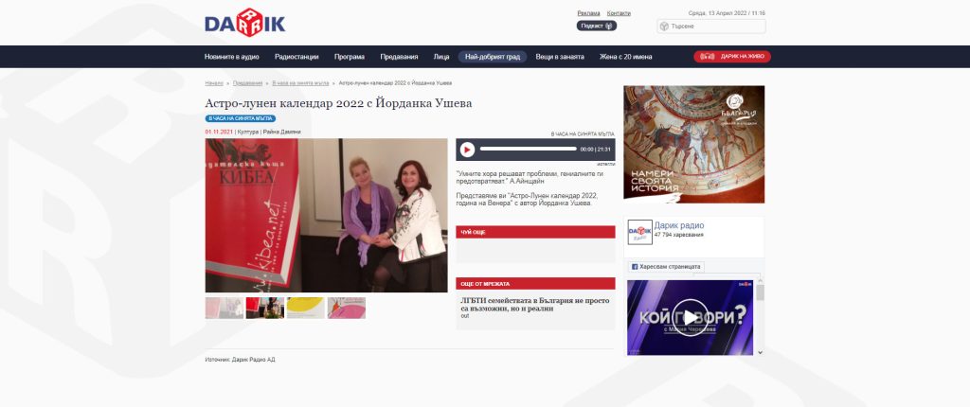This screenshot has height=407, width=970.
Task: Open the Дарик на живо live stream
Action: (x=732, y=57)
